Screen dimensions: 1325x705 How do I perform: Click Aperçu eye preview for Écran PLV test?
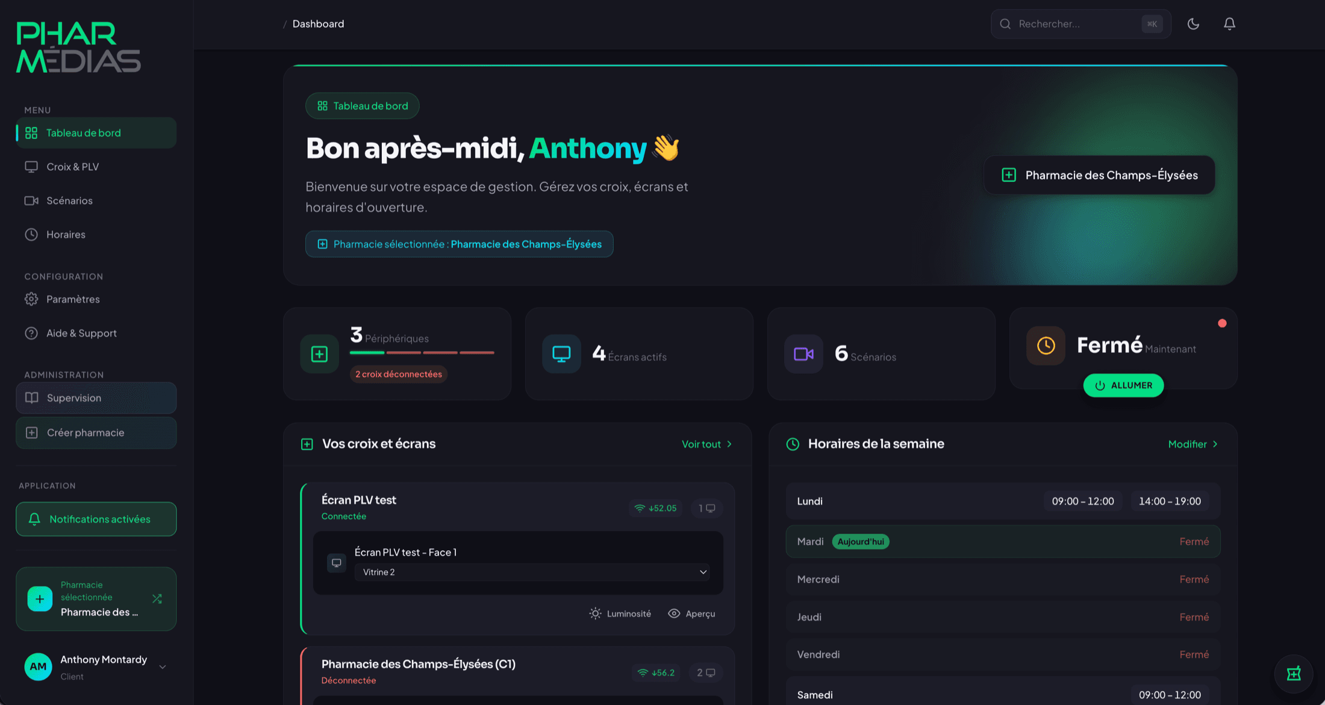(691, 613)
